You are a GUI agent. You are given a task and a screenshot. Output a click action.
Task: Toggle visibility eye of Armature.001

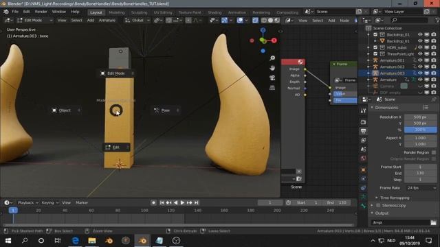[x=420, y=60]
